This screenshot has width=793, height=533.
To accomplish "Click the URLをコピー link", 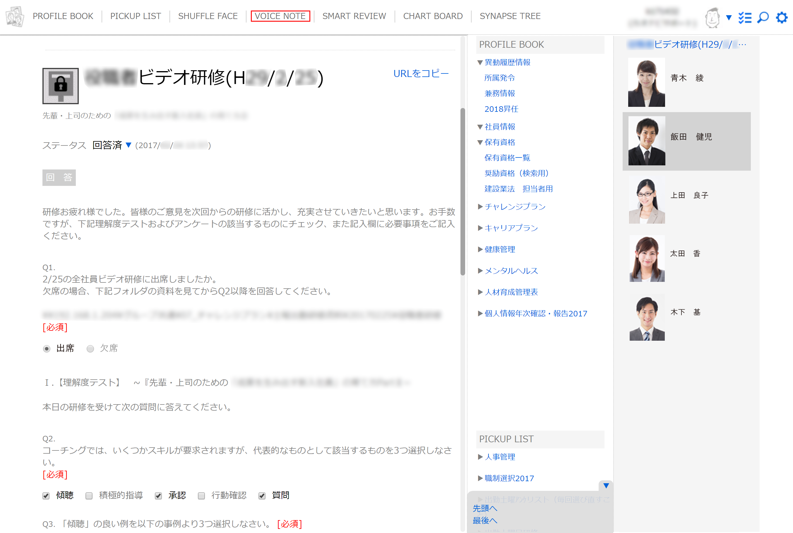I will (421, 73).
